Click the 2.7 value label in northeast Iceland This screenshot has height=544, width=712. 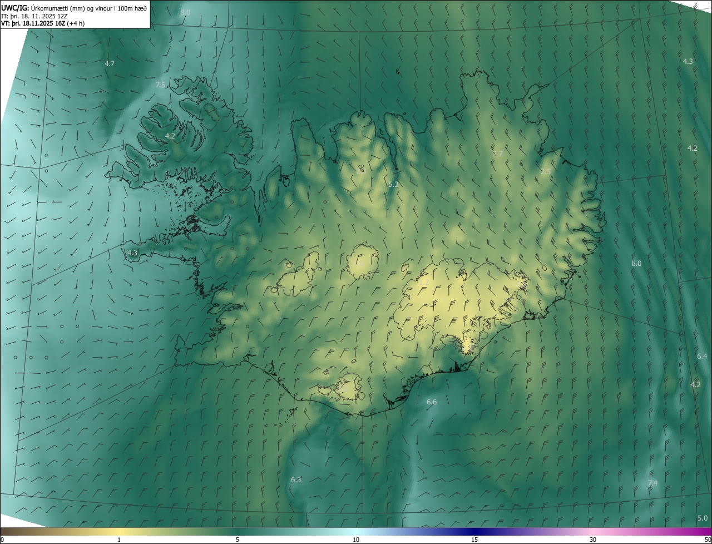pos(498,154)
